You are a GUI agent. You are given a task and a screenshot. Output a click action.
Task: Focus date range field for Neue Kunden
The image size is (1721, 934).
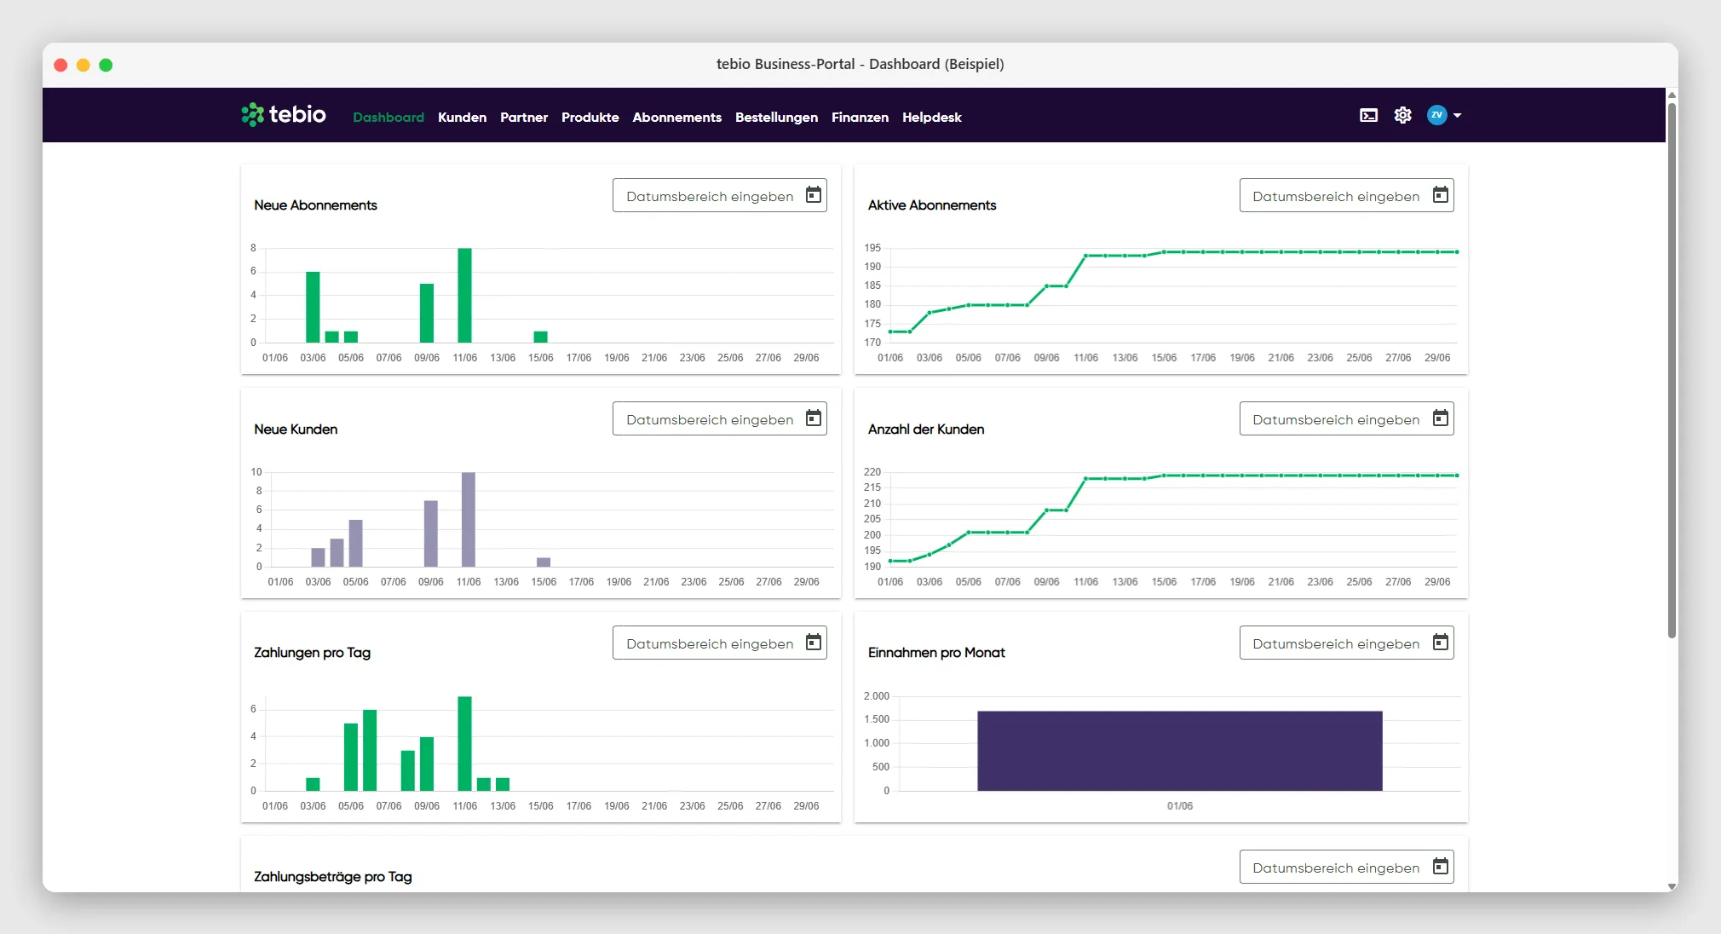pos(719,418)
